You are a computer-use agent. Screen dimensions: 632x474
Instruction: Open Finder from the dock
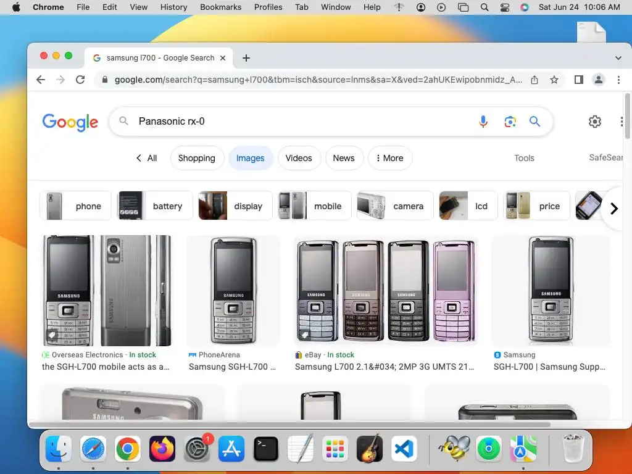(x=59, y=449)
